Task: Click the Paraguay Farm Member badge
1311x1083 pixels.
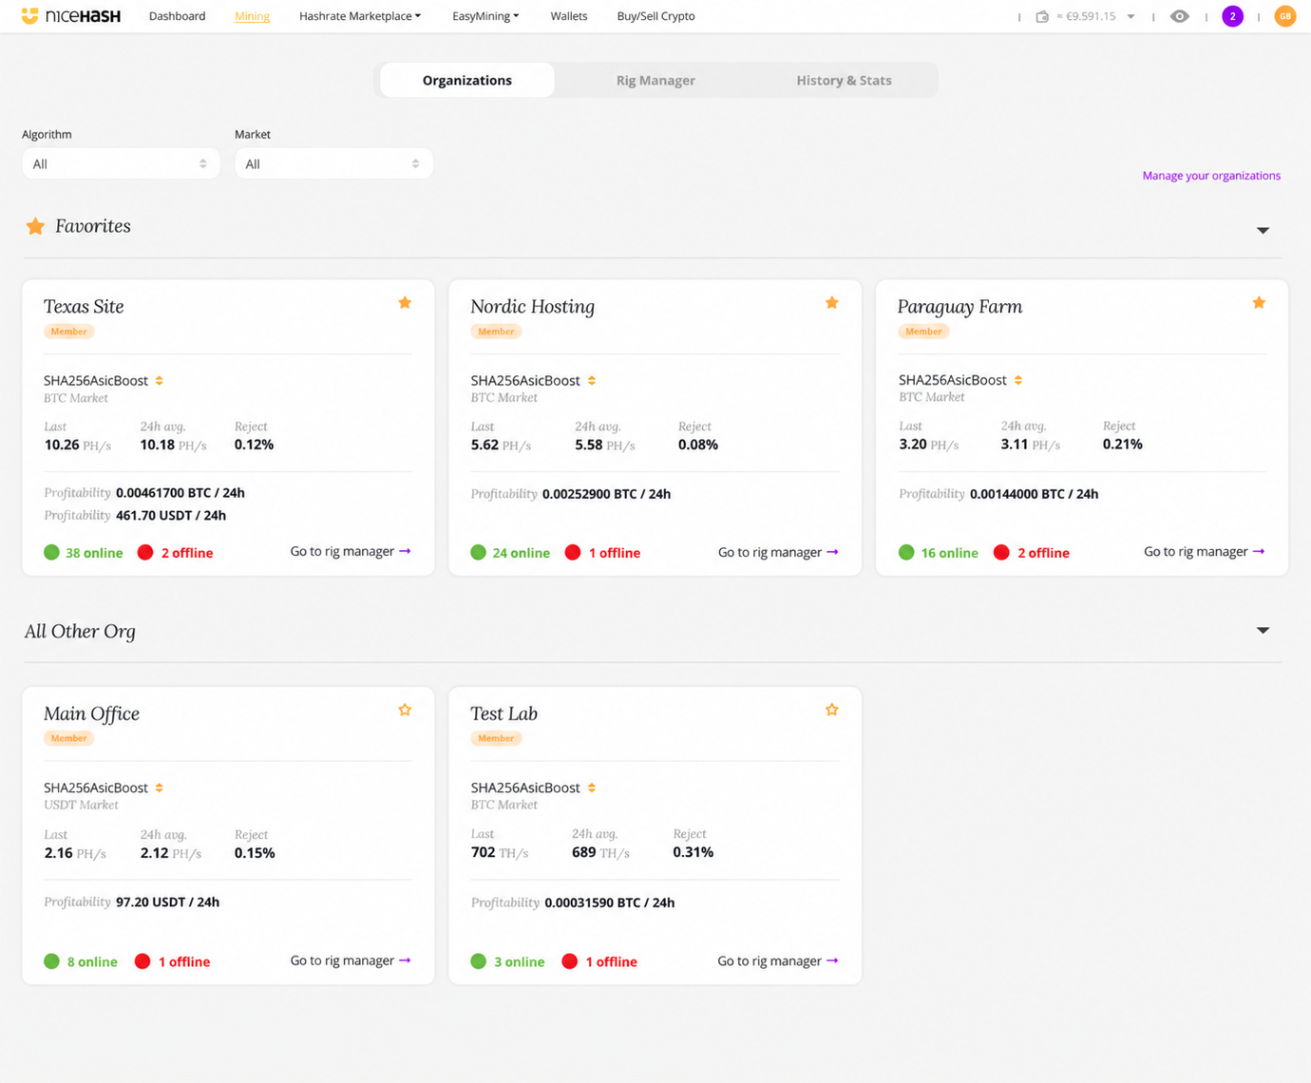Action: tap(923, 332)
